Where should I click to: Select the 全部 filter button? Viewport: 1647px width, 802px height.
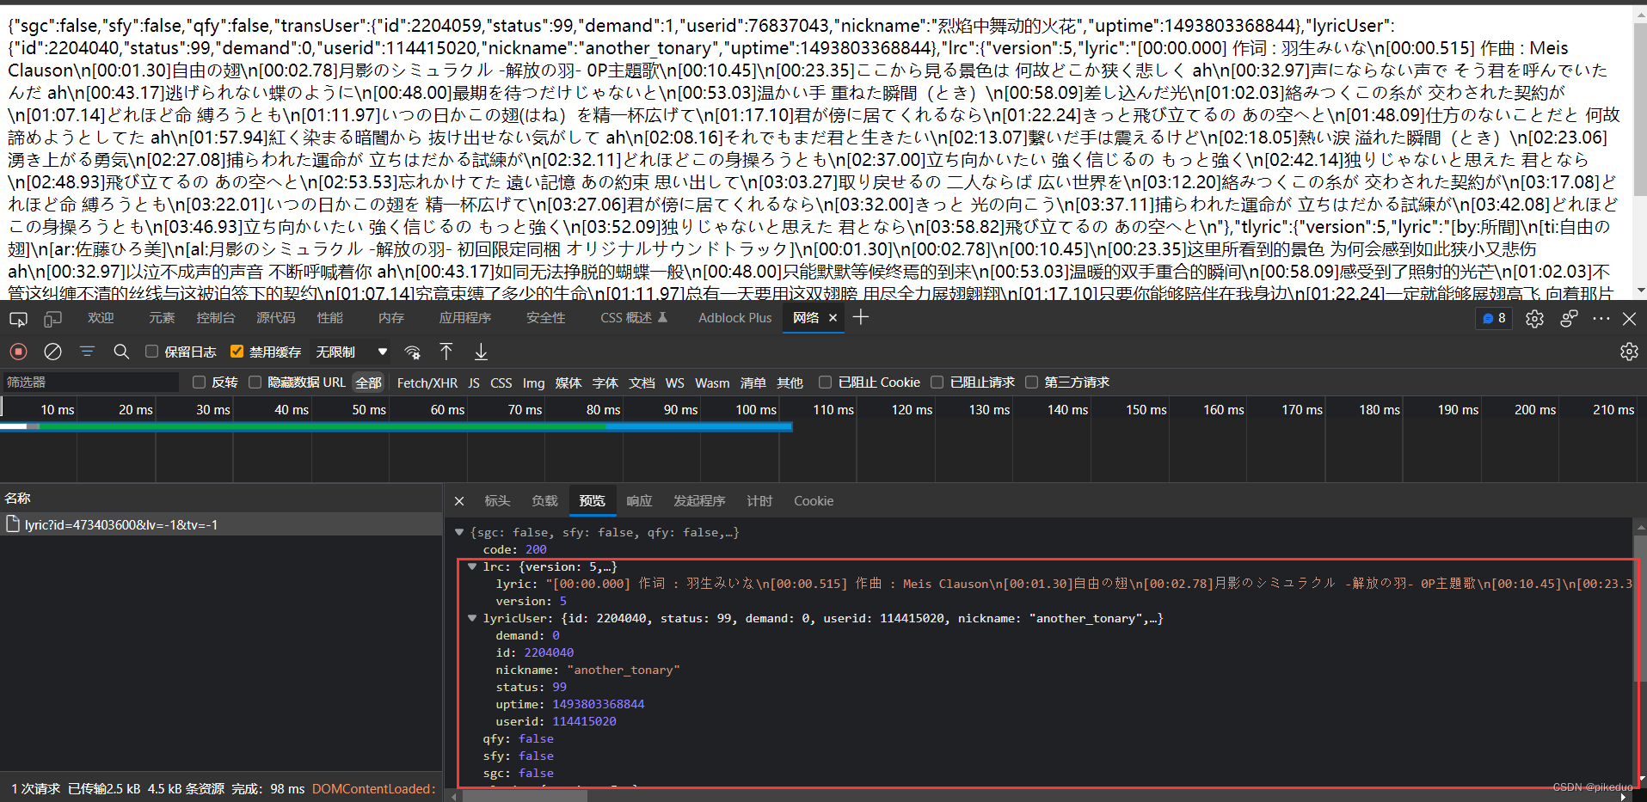[368, 383]
